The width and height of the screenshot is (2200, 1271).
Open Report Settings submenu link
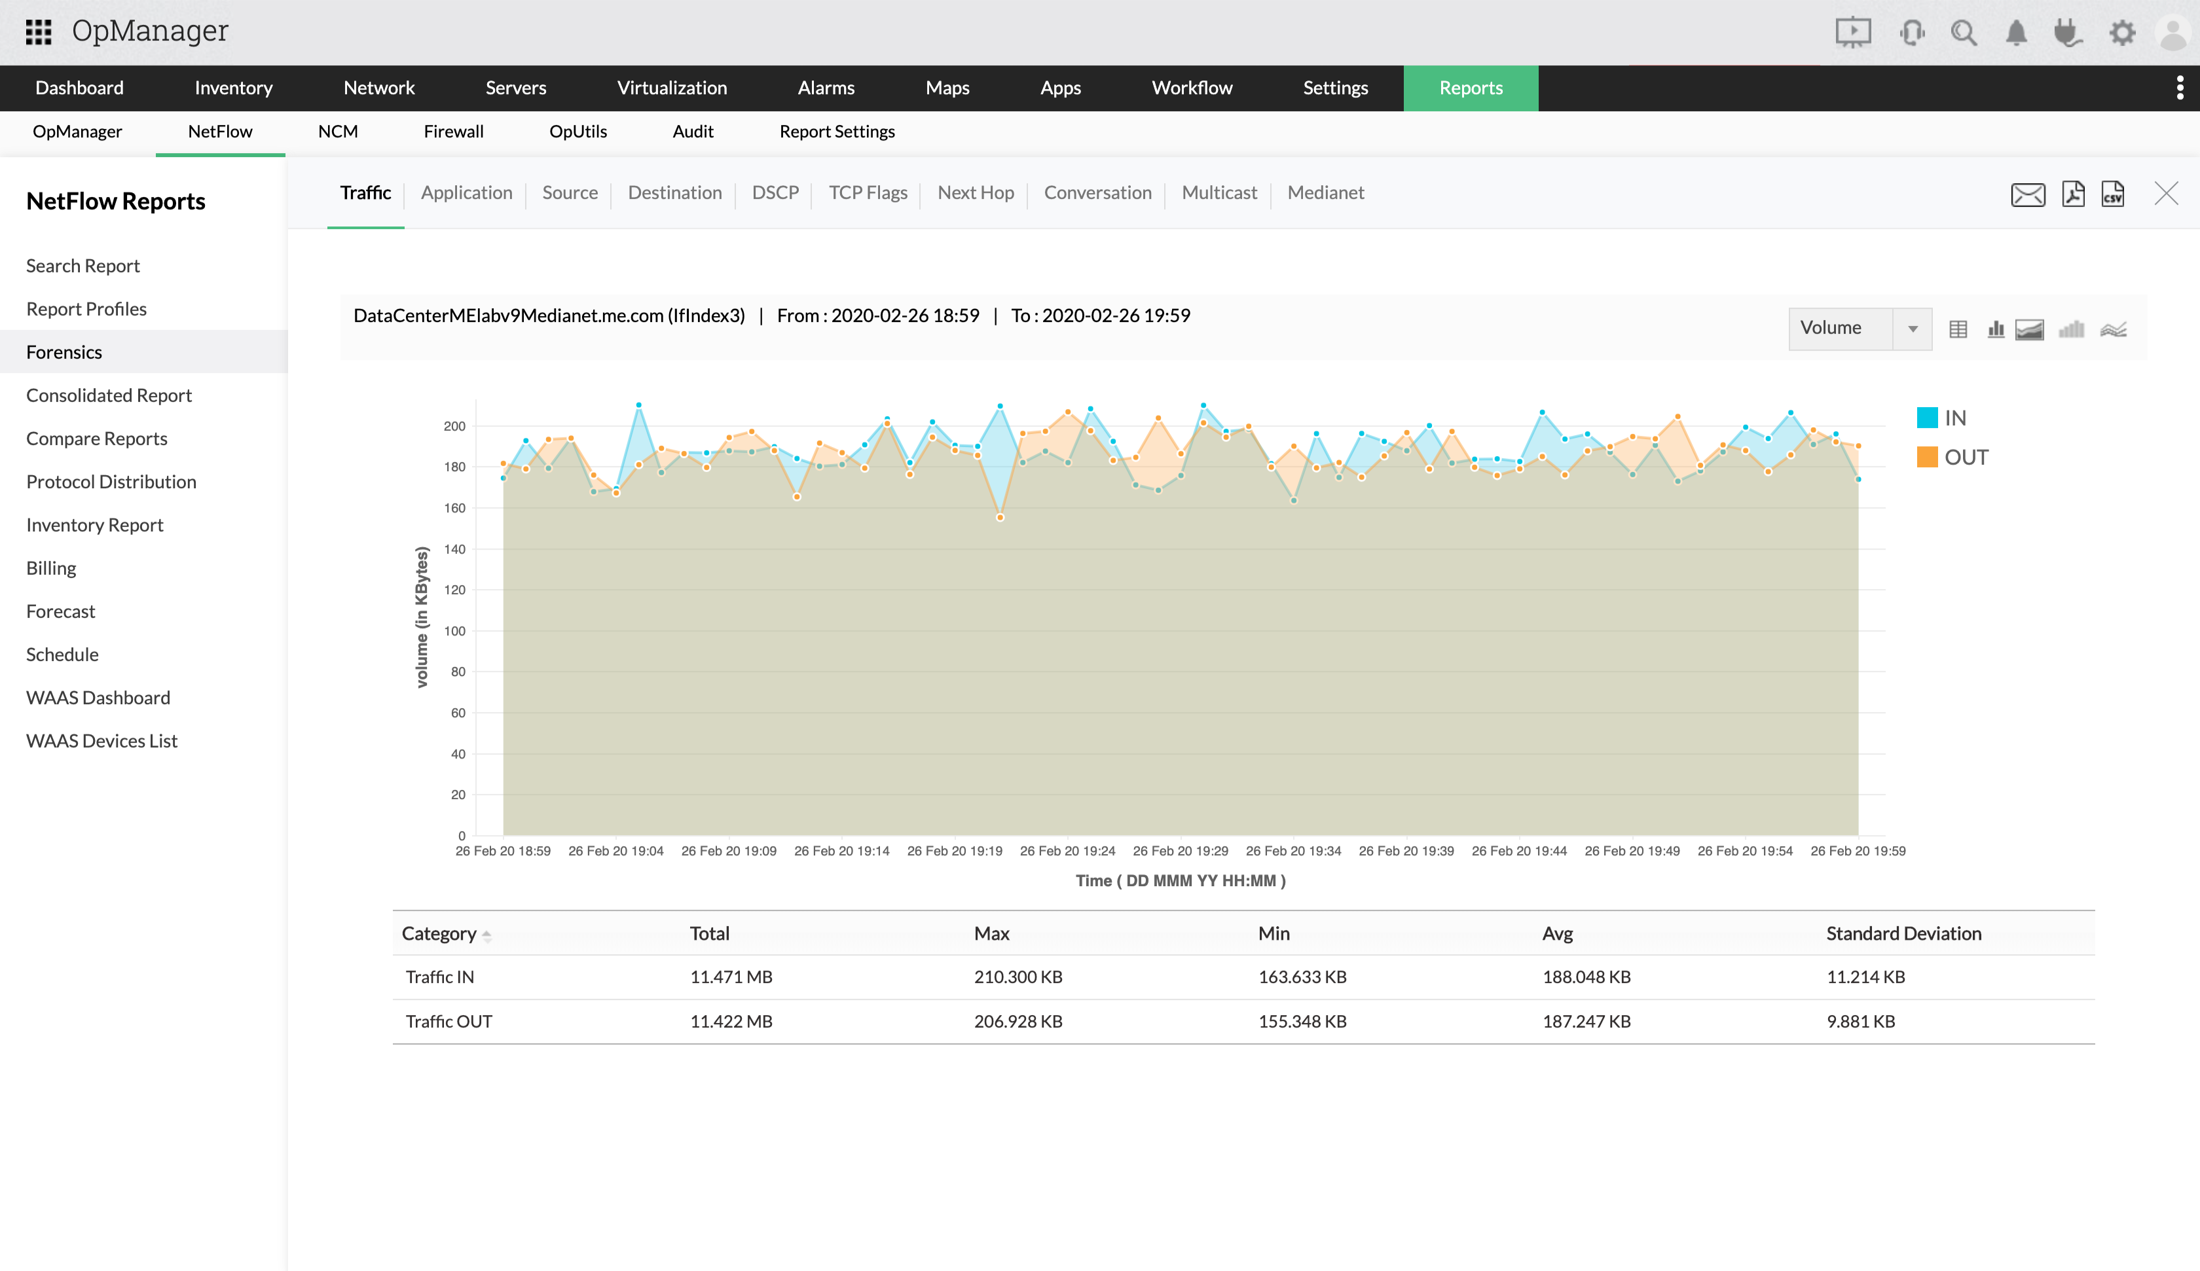tap(836, 131)
